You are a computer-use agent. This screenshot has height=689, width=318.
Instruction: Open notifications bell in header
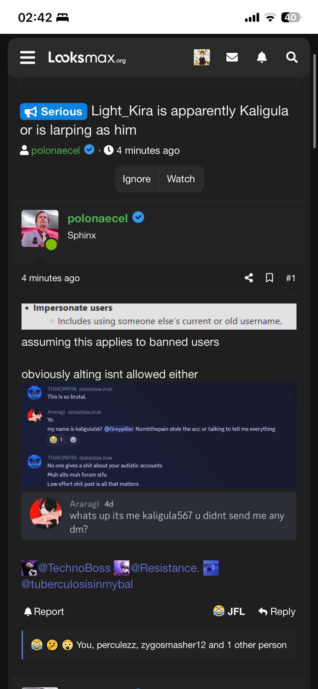click(262, 57)
